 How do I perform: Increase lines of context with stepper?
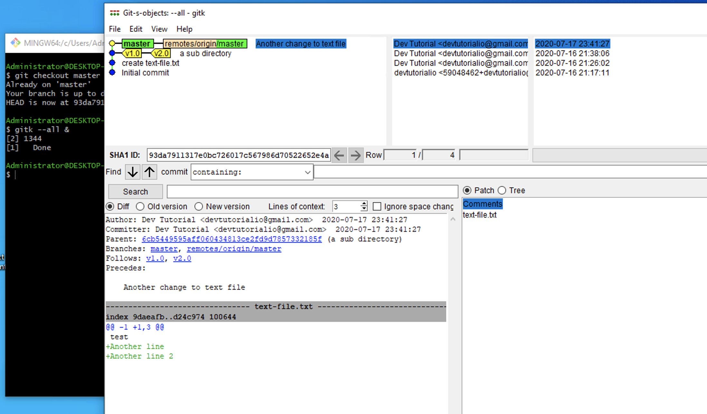364,203
